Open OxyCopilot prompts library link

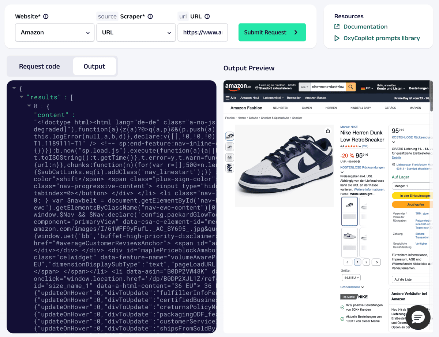click(x=382, y=38)
